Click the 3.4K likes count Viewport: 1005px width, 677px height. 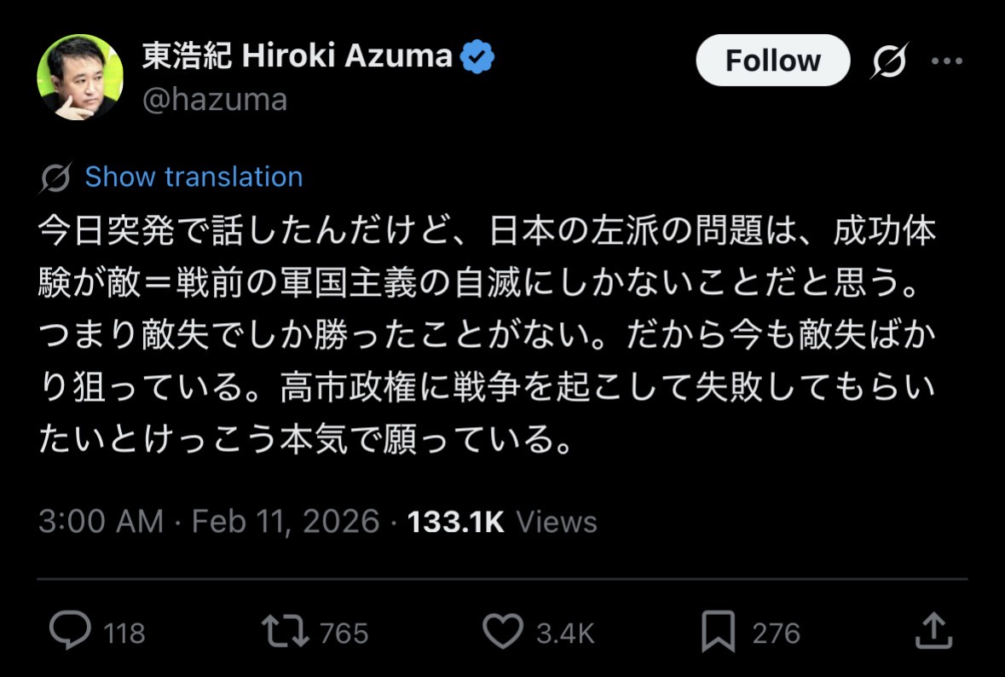pyautogui.click(x=564, y=634)
